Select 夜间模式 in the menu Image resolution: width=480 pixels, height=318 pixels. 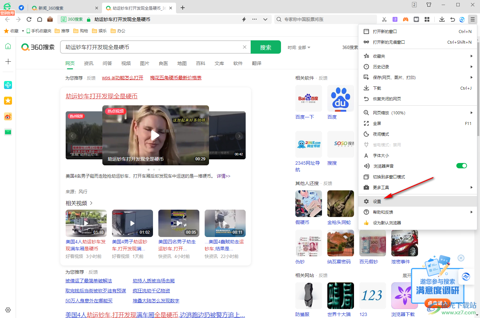[418, 134]
